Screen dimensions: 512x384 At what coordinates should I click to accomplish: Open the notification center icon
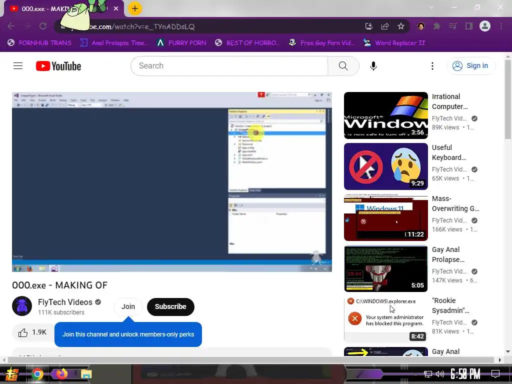pyautogui.click(x=495, y=374)
